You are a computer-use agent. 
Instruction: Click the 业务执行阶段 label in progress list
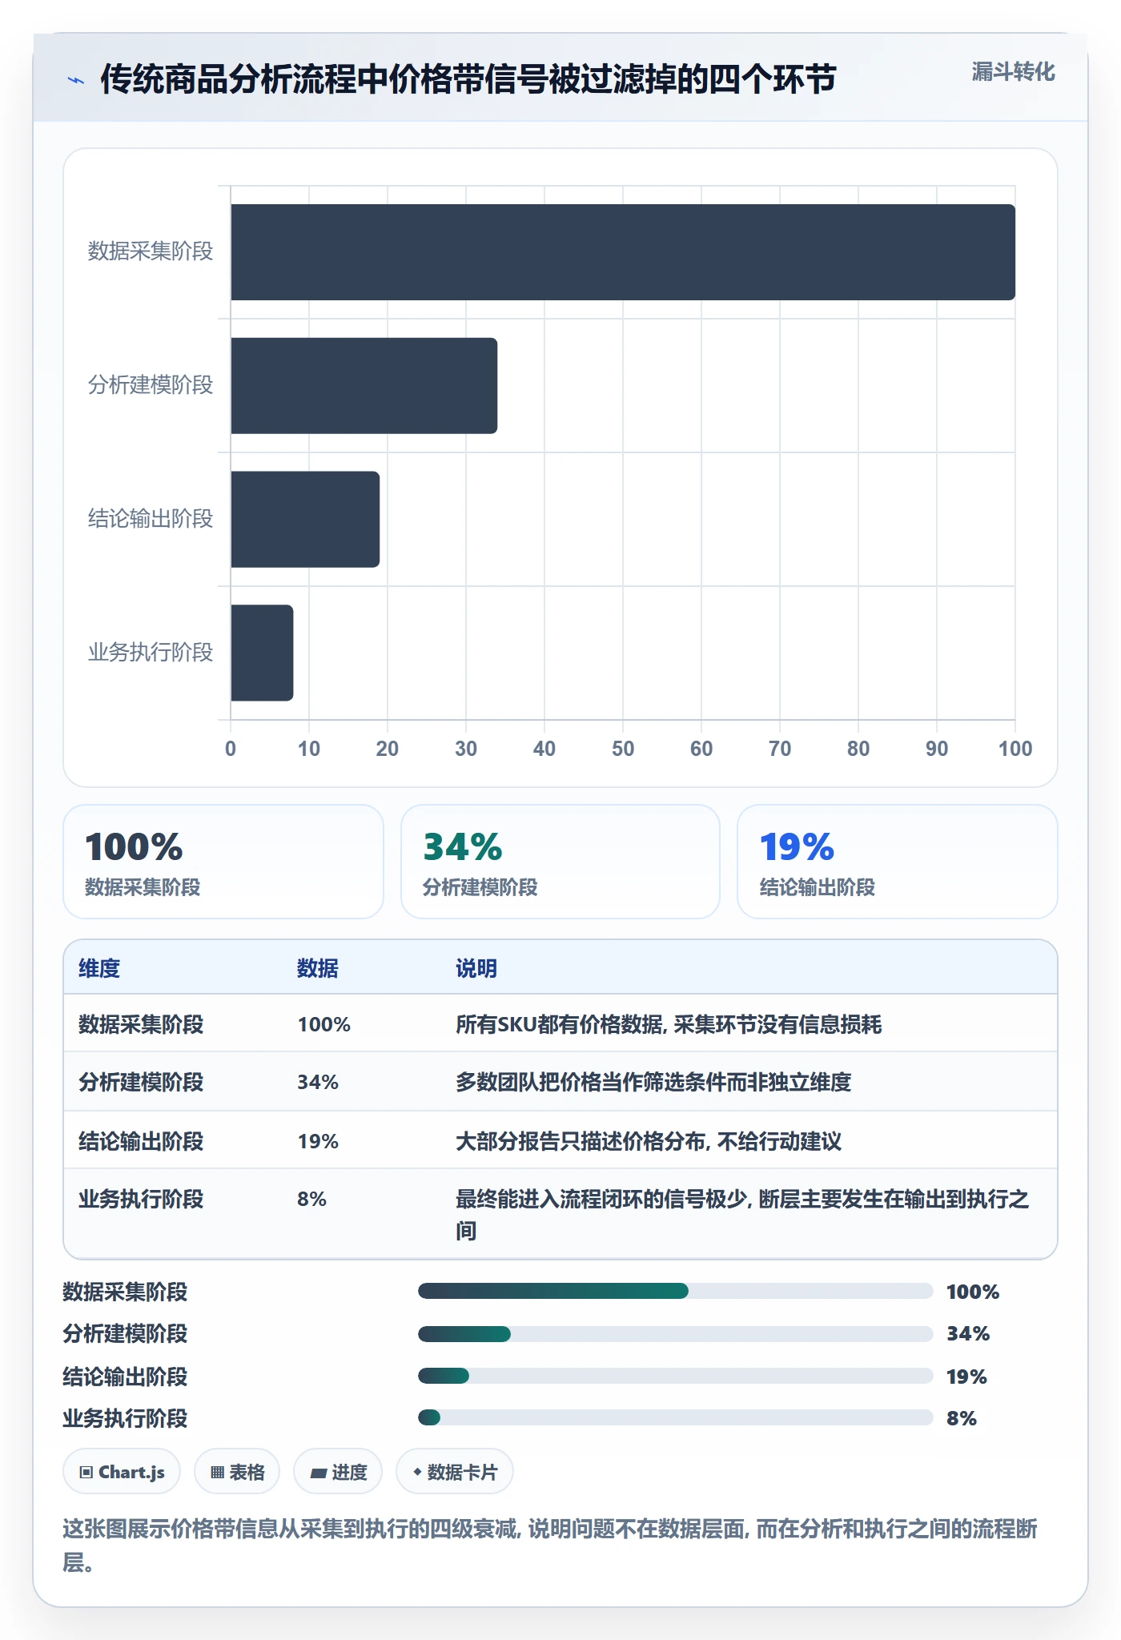pyautogui.click(x=125, y=1418)
